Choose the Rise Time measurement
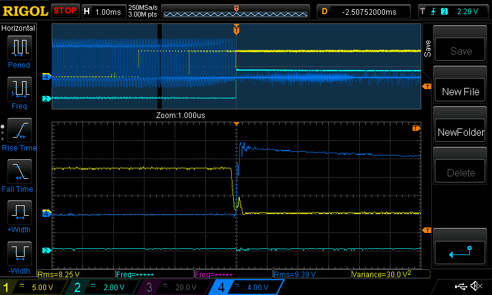The height and width of the screenshot is (295, 492). (19, 131)
